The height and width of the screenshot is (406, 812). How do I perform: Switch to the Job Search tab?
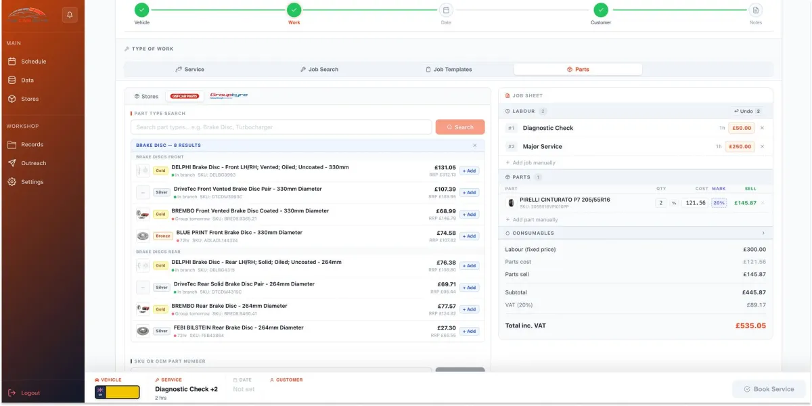319,70
